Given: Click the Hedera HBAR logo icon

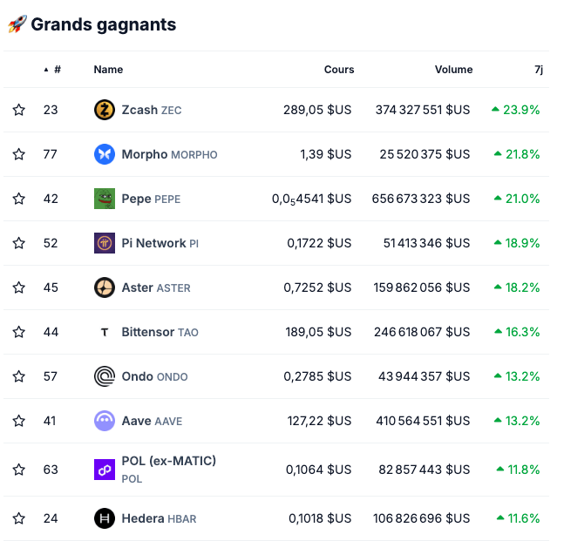Looking at the screenshot, I should 105,518.
